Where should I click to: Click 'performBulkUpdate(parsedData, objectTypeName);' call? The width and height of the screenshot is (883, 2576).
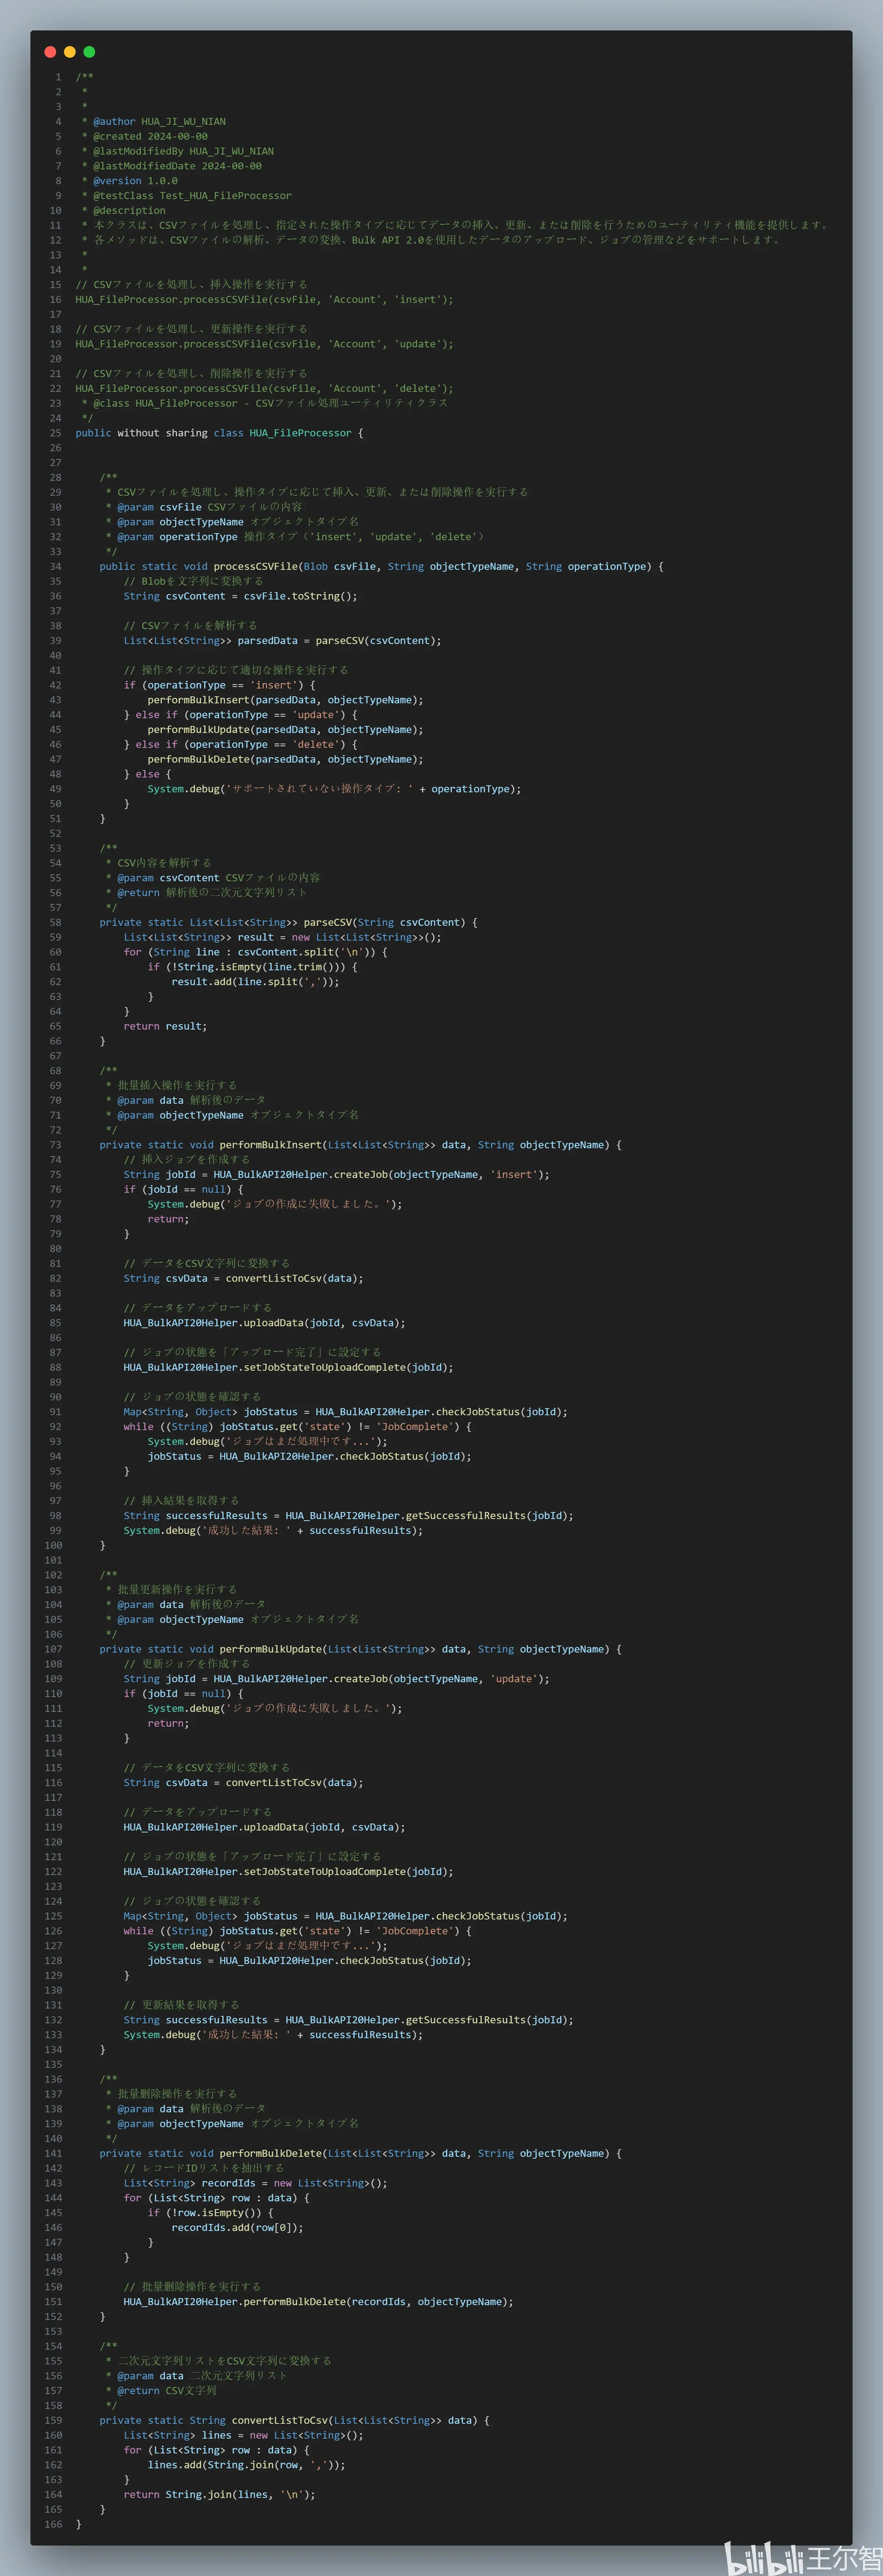click(285, 729)
